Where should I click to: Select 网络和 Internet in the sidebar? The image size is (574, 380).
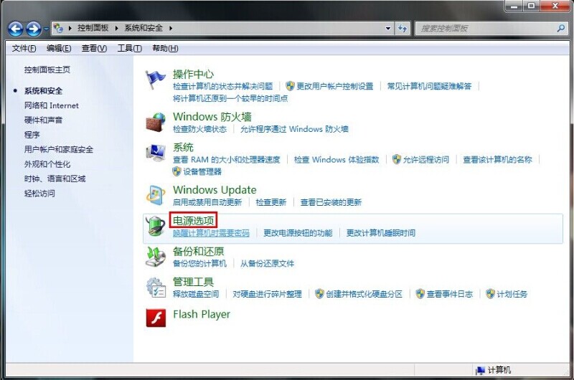point(52,105)
